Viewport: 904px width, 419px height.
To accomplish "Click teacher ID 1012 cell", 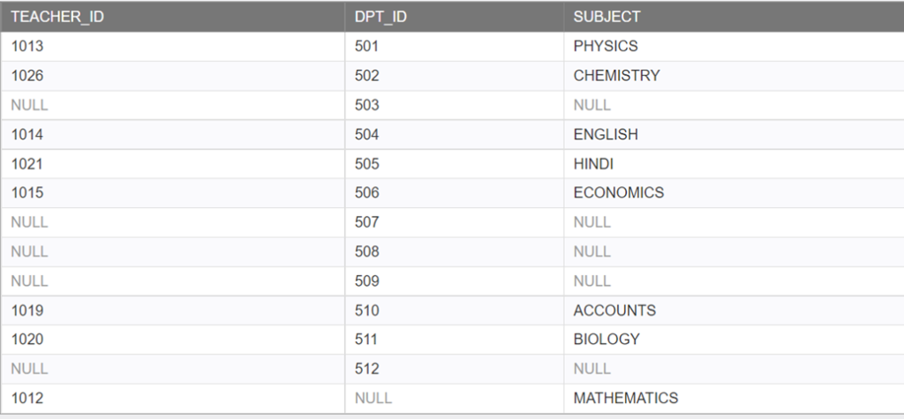I will pyautogui.click(x=173, y=398).
